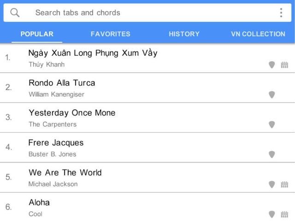Click the Search tabs and chords field

tap(138, 13)
